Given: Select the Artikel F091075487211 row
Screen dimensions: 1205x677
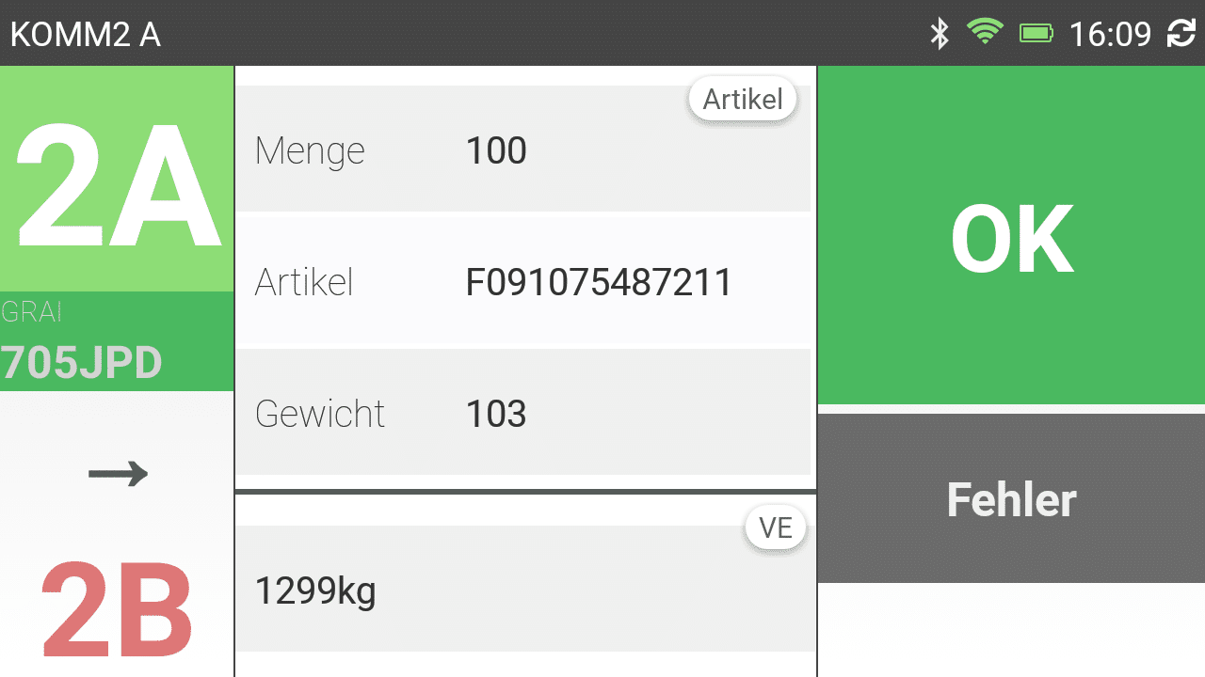Looking at the screenshot, I should pyautogui.click(x=523, y=281).
